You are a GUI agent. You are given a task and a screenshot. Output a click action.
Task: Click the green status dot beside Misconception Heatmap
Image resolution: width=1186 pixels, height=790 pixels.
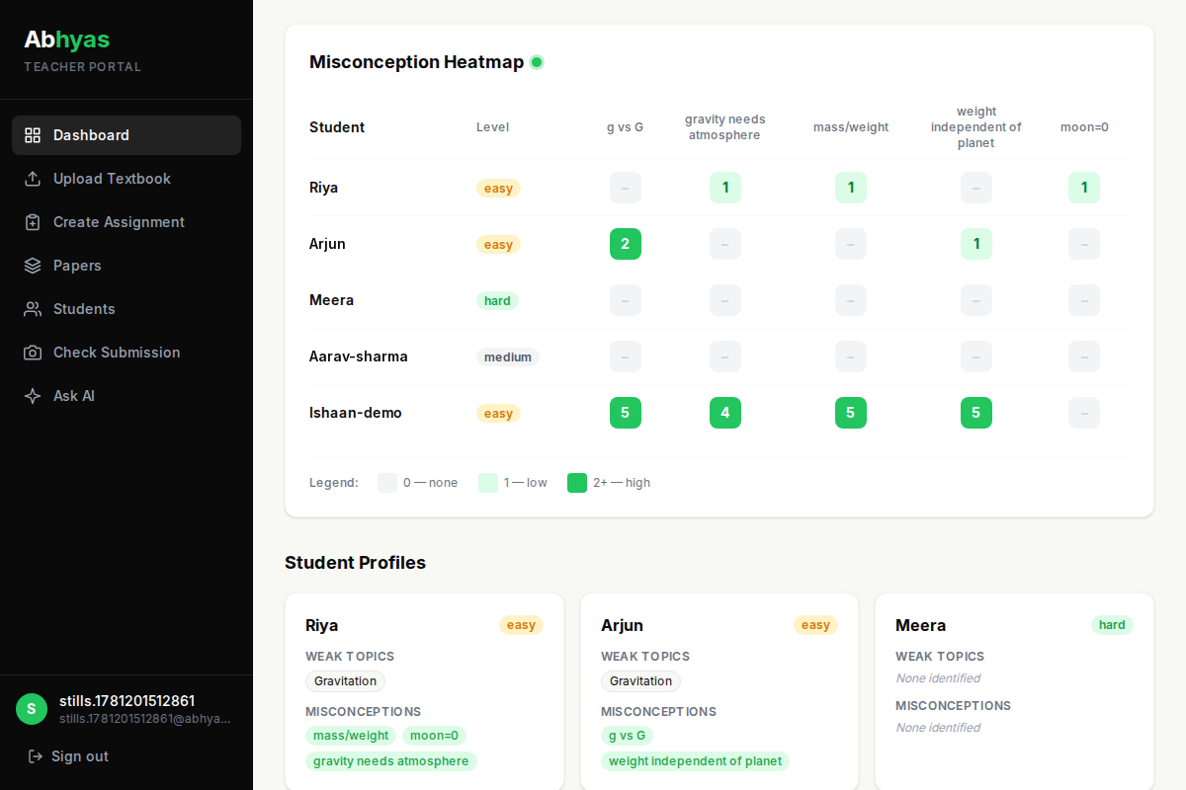(x=537, y=62)
